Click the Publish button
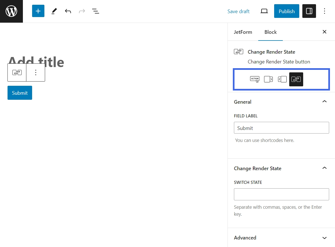 286,11
